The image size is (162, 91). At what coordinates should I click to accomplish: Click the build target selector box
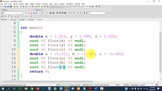click(57, 7)
